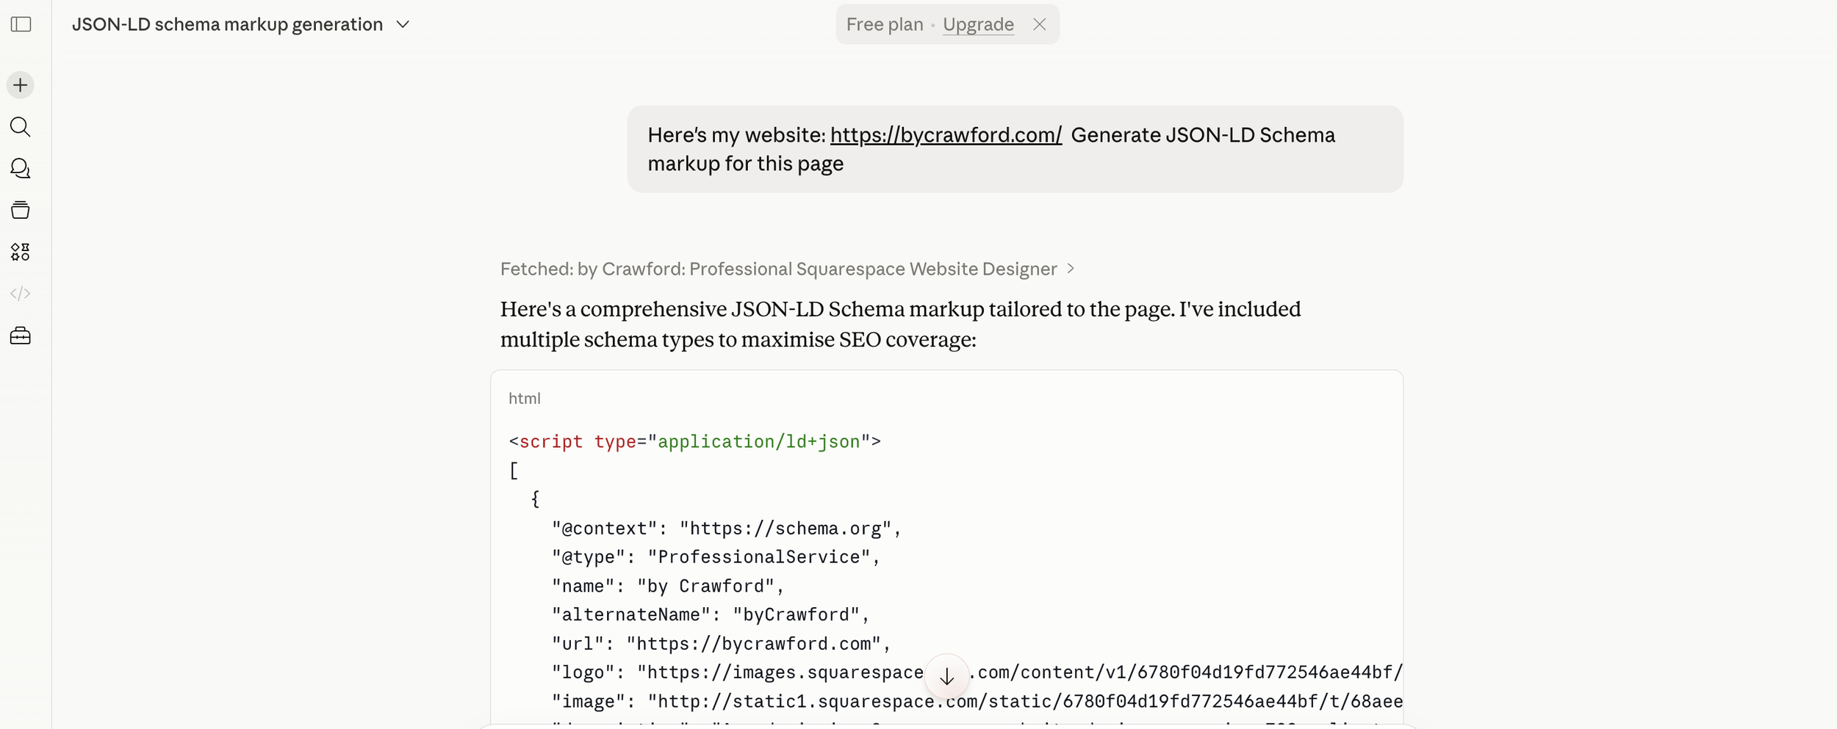Viewport: 1837px width, 729px height.
Task: Open the Code brackets icon
Action: (21, 294)
